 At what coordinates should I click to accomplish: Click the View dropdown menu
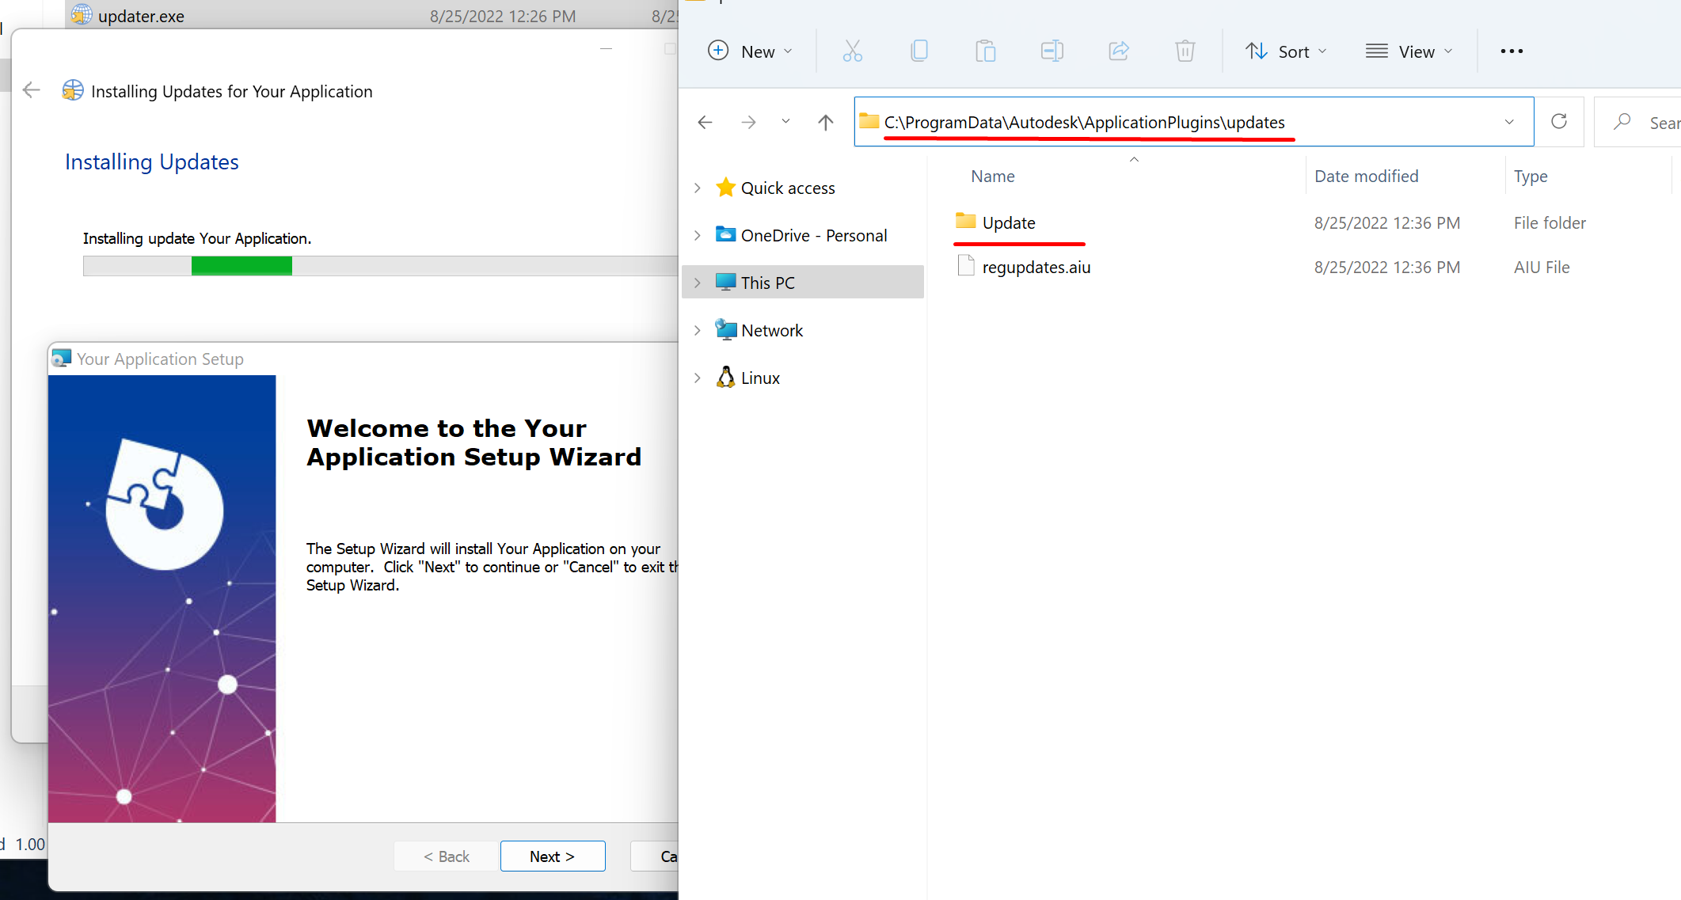tap(1412, 51)
